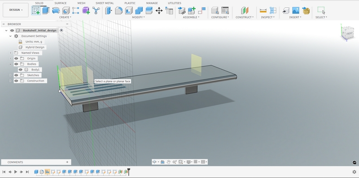Select the Fillet tool in Modify
This screenshot has height=178, width=359.
(118, 10)
